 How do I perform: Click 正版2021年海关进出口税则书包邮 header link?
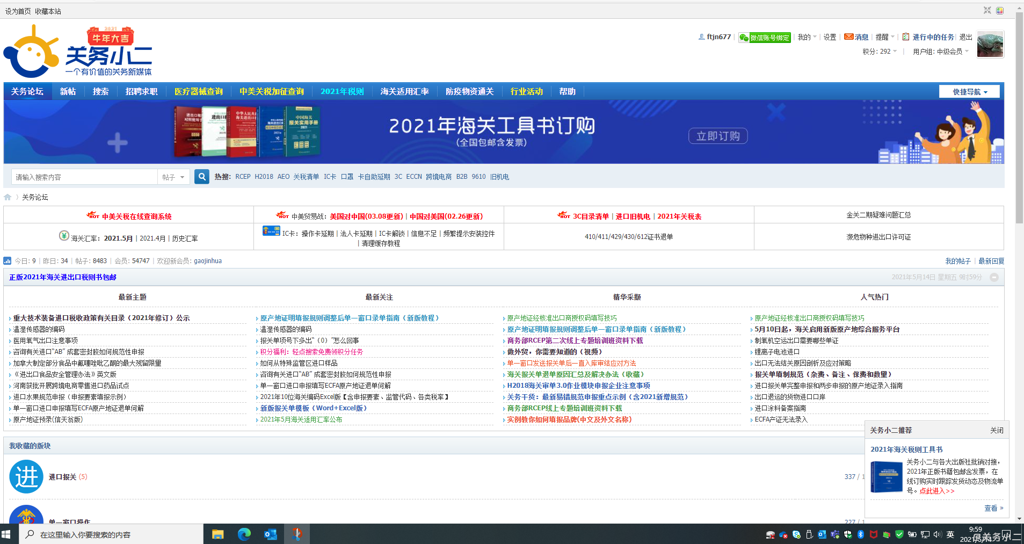click(x=63, y=277)
